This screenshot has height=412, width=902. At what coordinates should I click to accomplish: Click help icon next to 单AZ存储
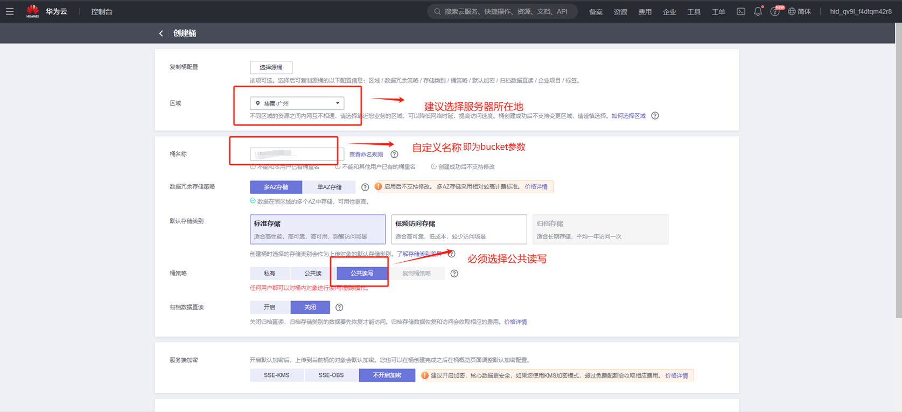pyautogui.click(x=365, y=187)
